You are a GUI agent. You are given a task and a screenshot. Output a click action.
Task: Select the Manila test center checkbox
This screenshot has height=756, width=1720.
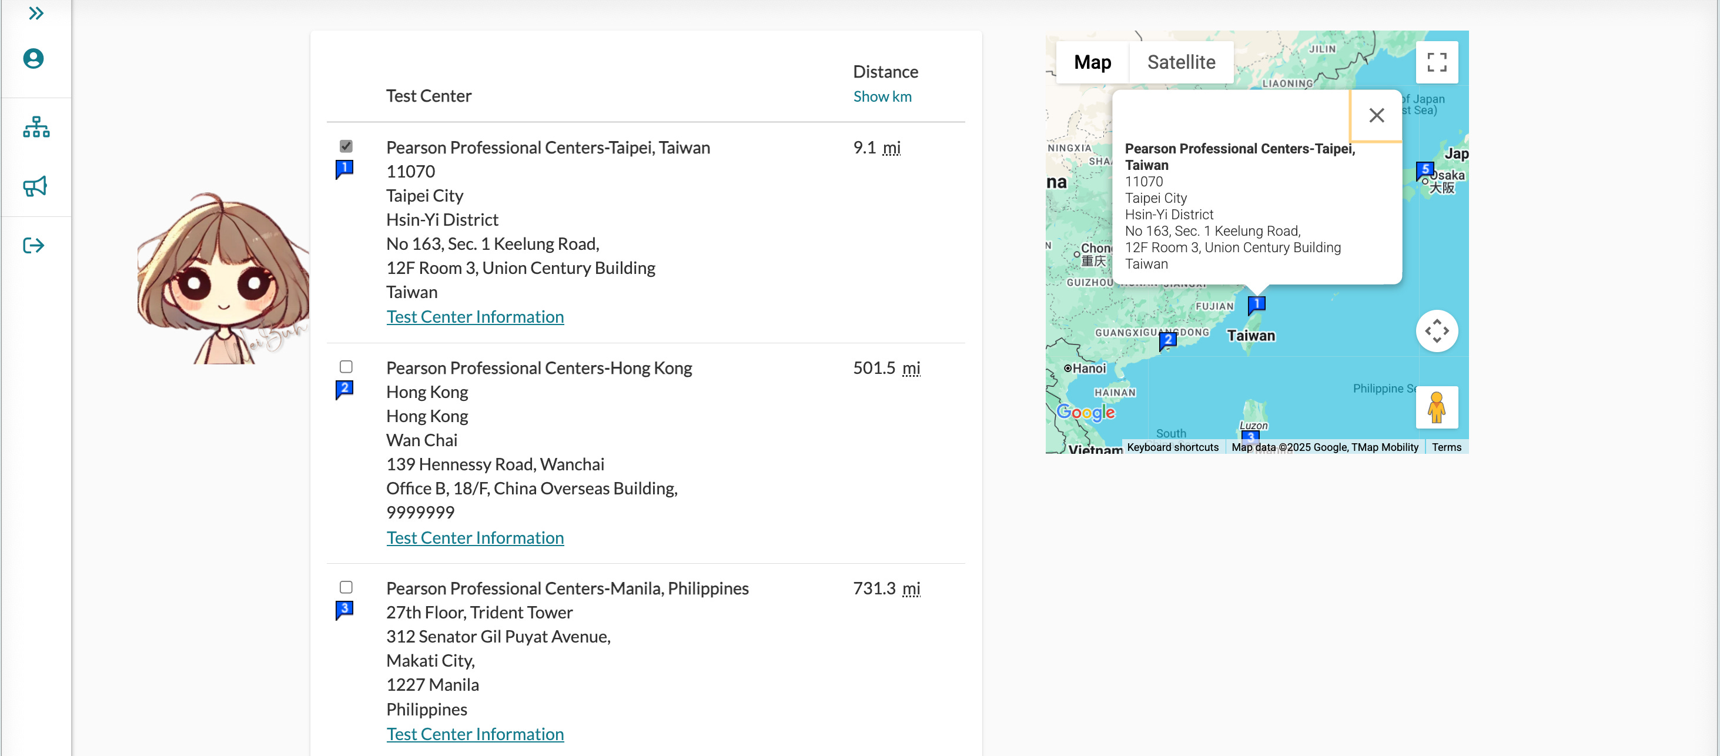click(346, 587)
